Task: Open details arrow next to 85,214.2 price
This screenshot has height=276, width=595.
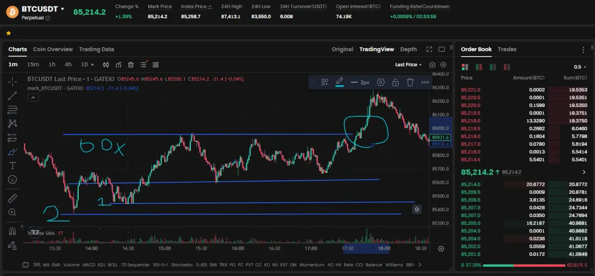Action: [x=584, y=172]
